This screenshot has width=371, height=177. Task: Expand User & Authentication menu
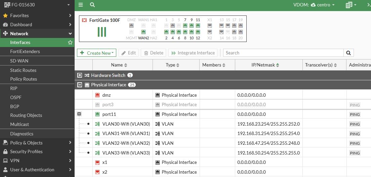[37, 170]
